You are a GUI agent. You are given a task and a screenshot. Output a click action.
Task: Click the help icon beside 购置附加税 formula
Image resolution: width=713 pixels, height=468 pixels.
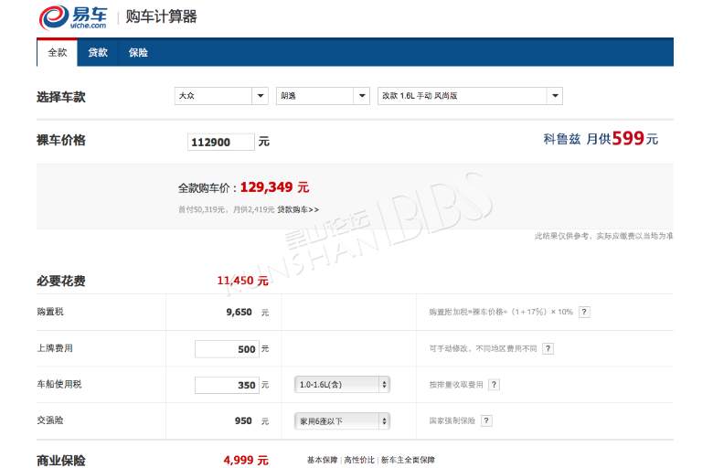(584, 312)
